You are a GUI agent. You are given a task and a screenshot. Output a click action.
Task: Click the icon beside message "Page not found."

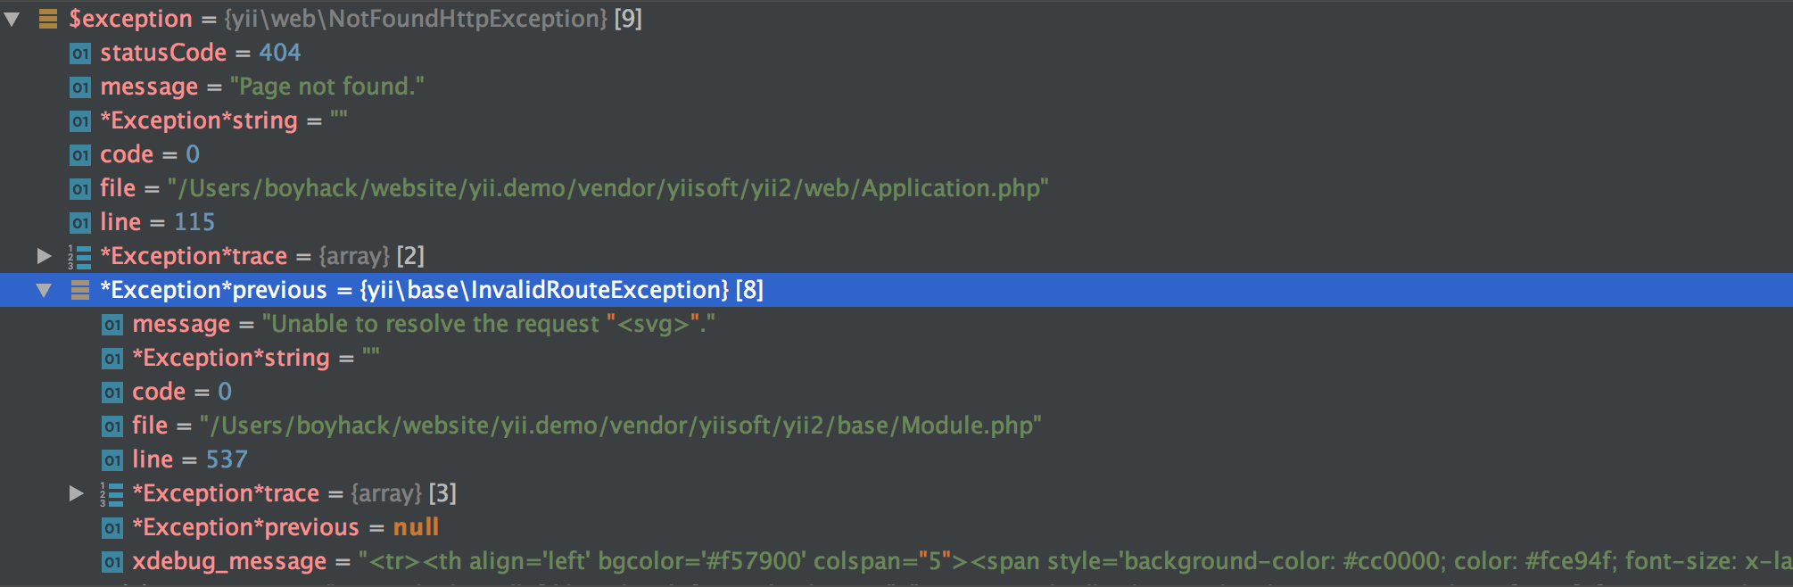pyautogui.click(x=80, y=87)
